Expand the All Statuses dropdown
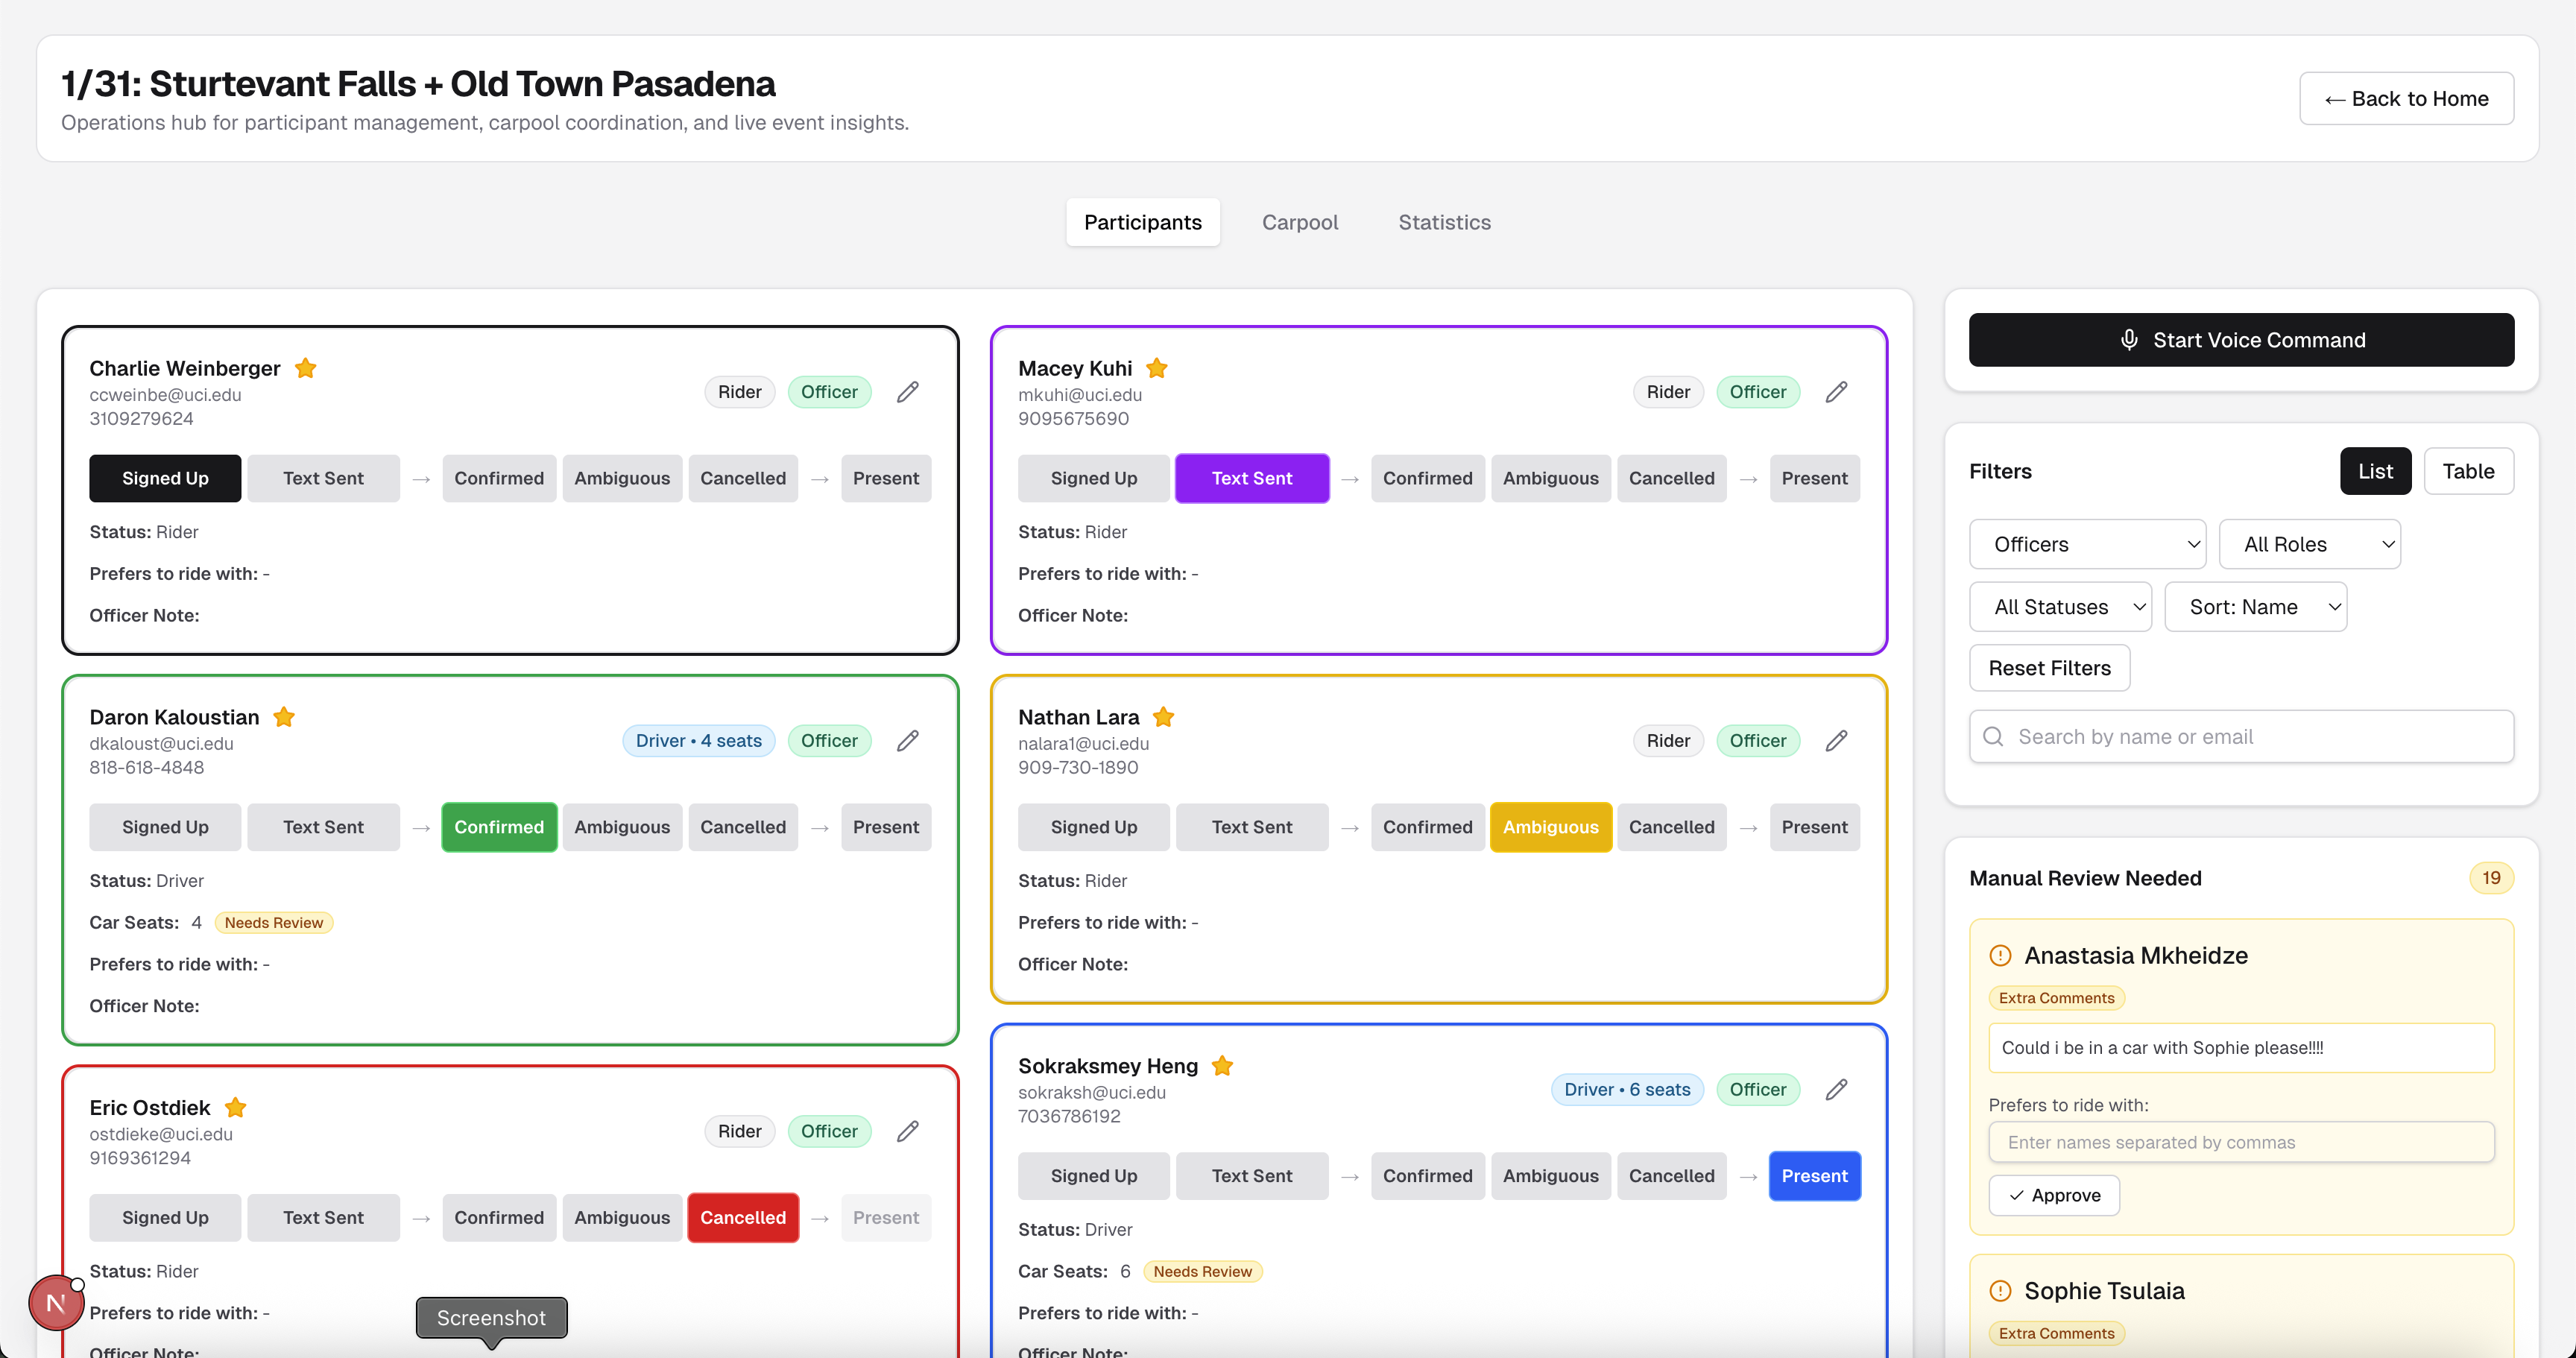The width and height of the screenshot is (2576, 1358). [x=2060, y=607]
